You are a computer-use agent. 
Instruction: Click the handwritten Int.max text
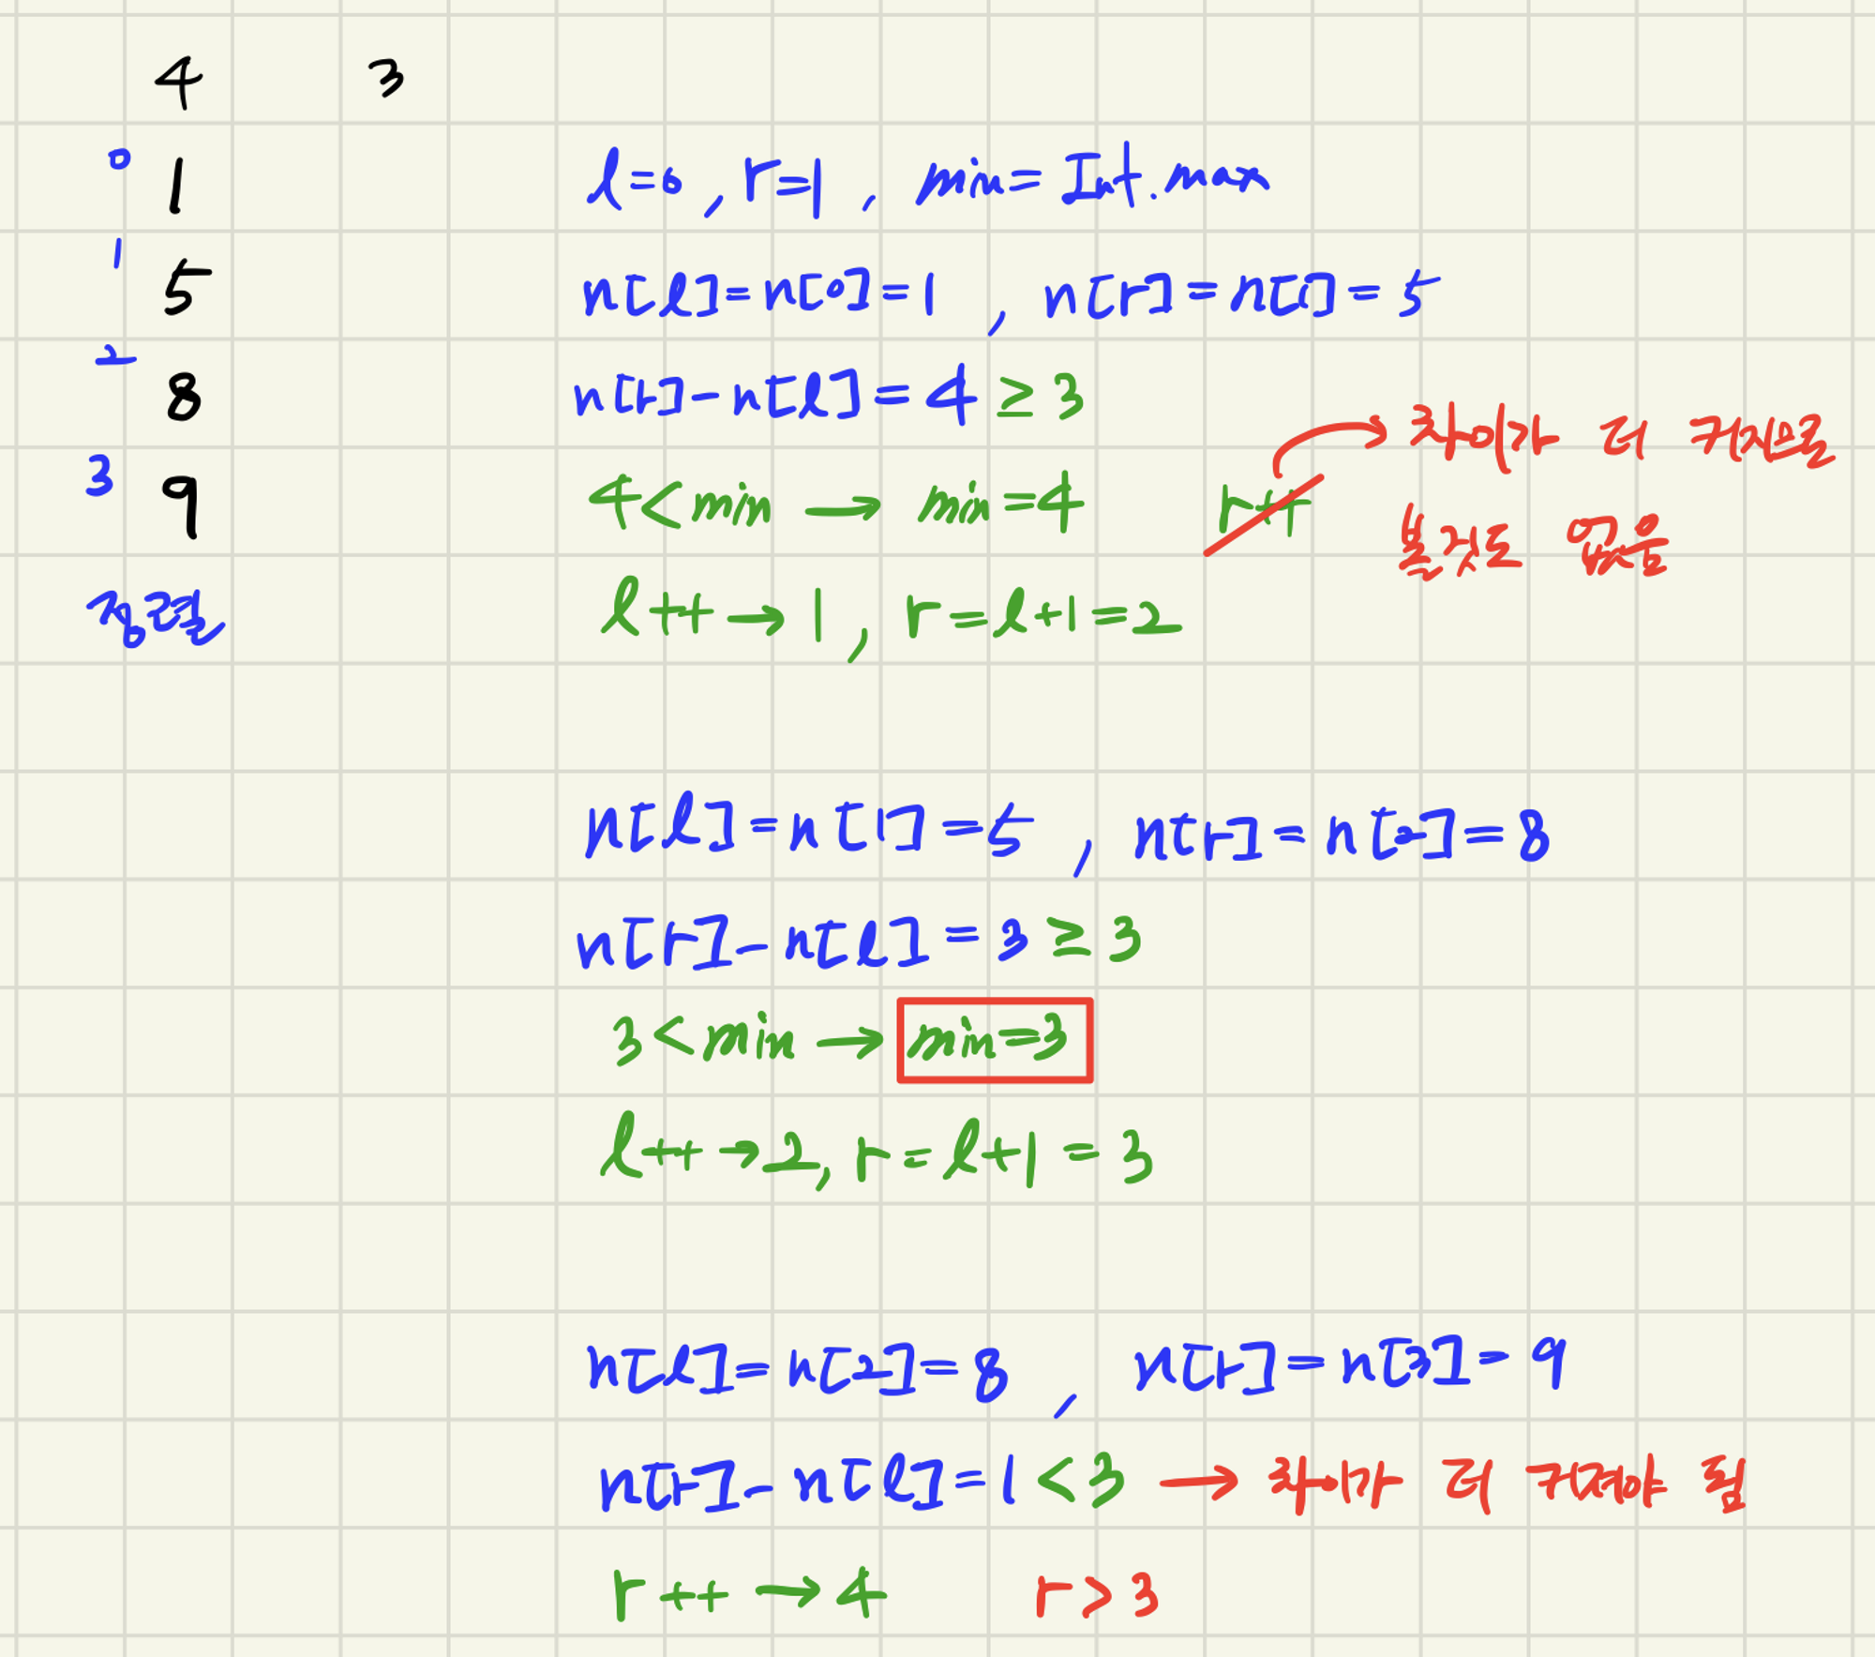click(1164, 178)
